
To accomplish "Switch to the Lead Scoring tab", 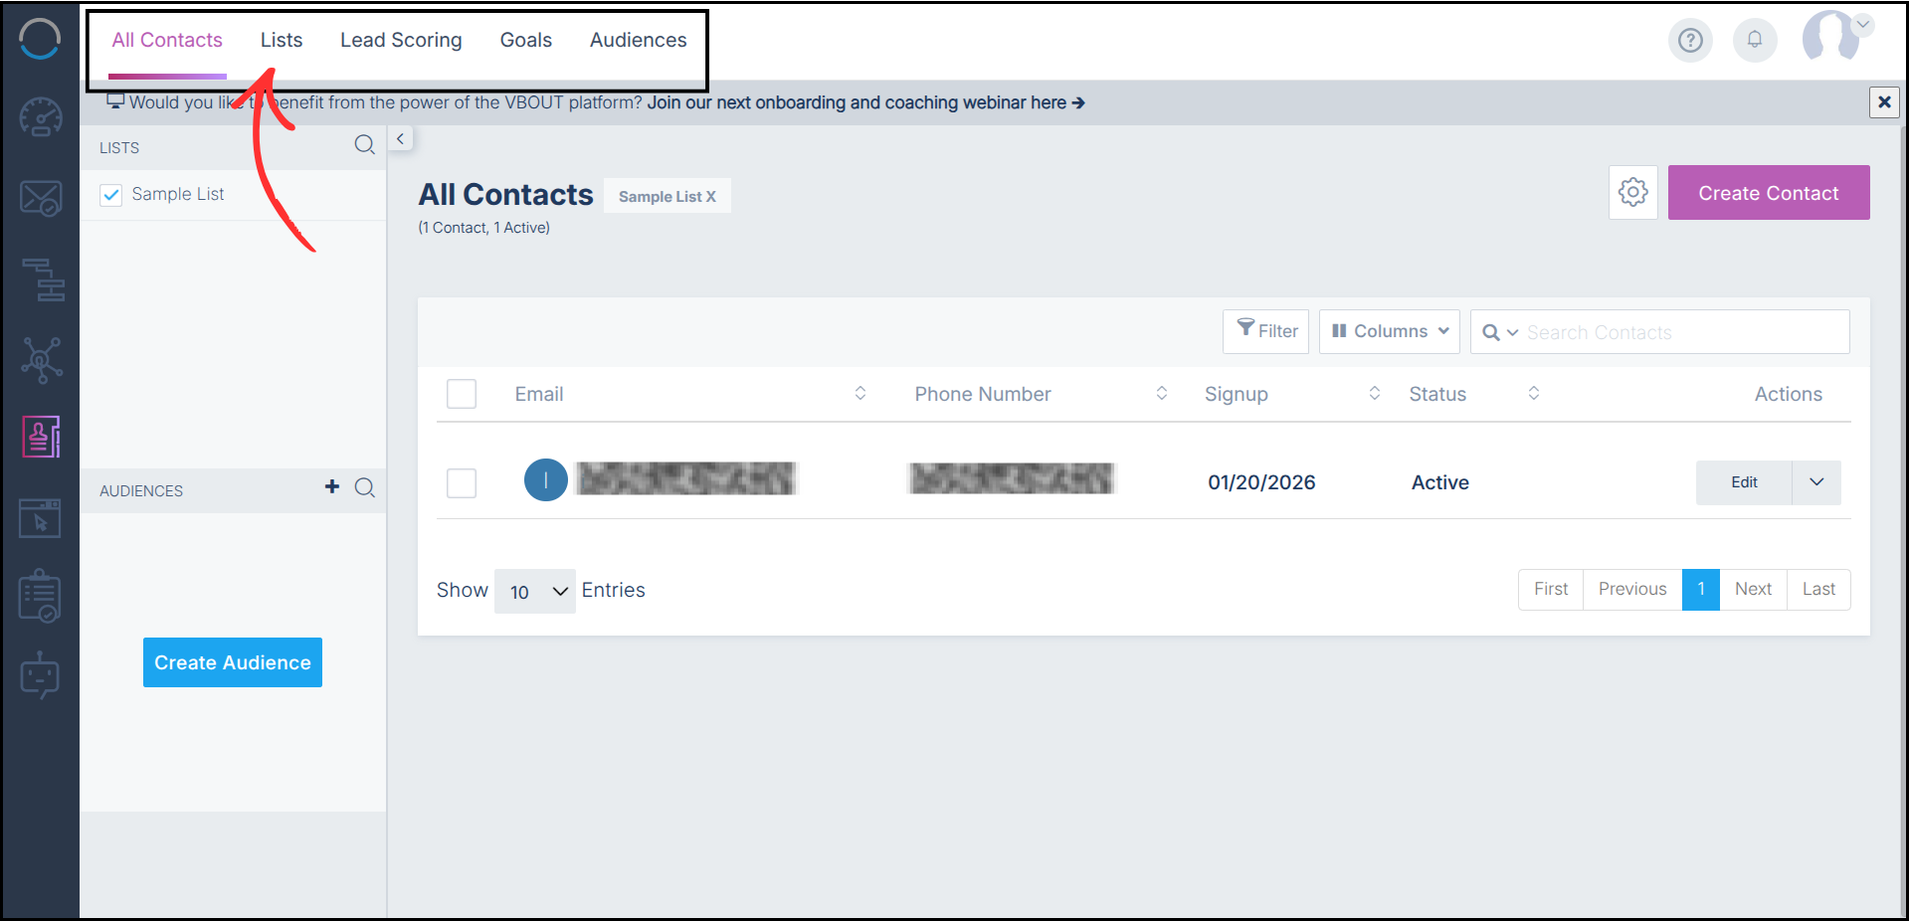I will [400, 40].
